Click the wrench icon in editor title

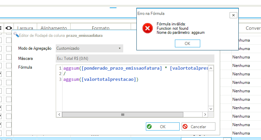coord(16,35)
